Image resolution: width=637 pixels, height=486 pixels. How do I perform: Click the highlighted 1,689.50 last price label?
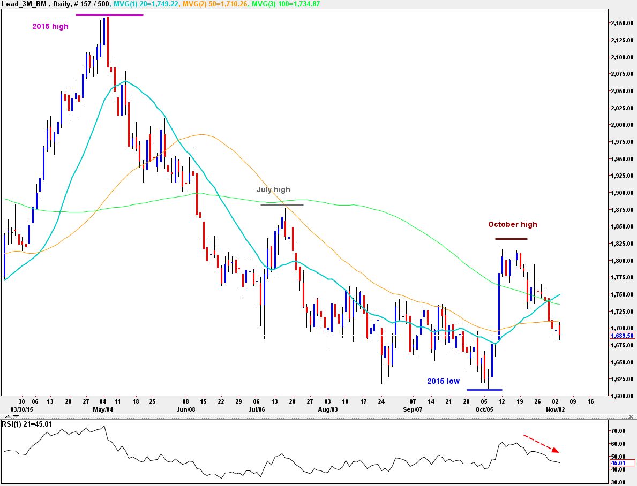623,334
